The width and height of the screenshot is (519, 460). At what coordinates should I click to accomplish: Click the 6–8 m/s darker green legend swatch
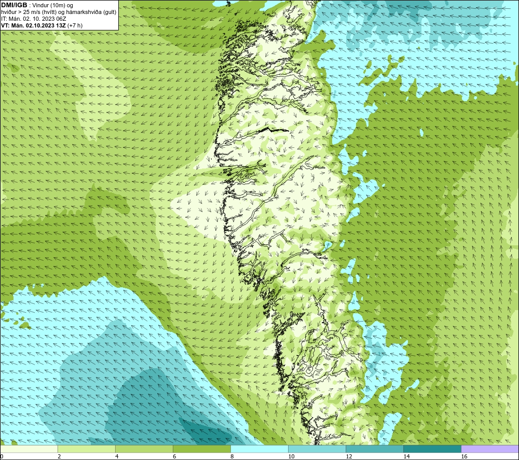[x=202, y=449]
